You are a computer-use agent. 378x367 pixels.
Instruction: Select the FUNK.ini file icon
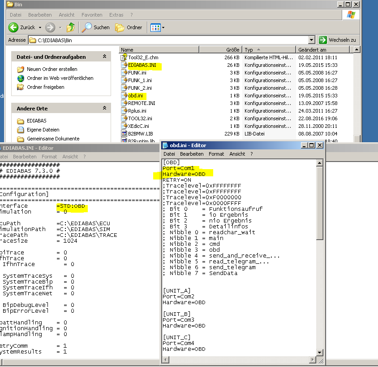pos(124,72)
